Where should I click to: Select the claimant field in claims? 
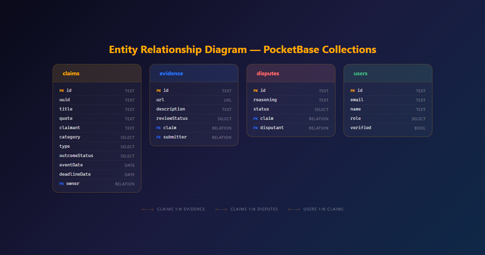(x=97, y=128)
